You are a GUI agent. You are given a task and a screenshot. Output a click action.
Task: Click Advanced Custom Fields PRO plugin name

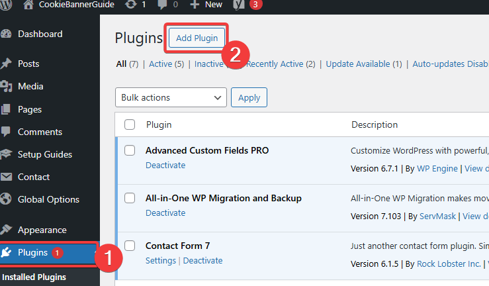(x=207, y=150)
